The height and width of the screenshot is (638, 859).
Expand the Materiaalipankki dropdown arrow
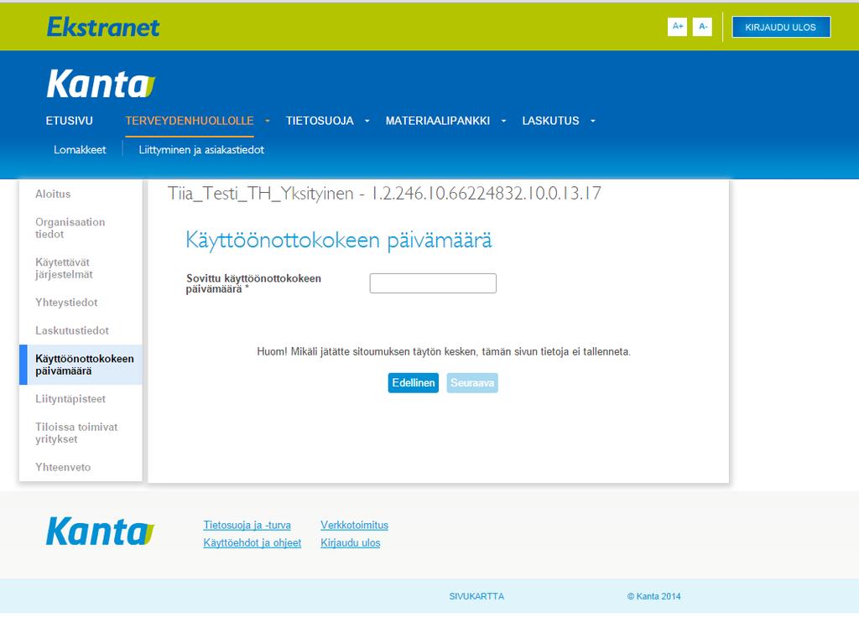point(503,121)
